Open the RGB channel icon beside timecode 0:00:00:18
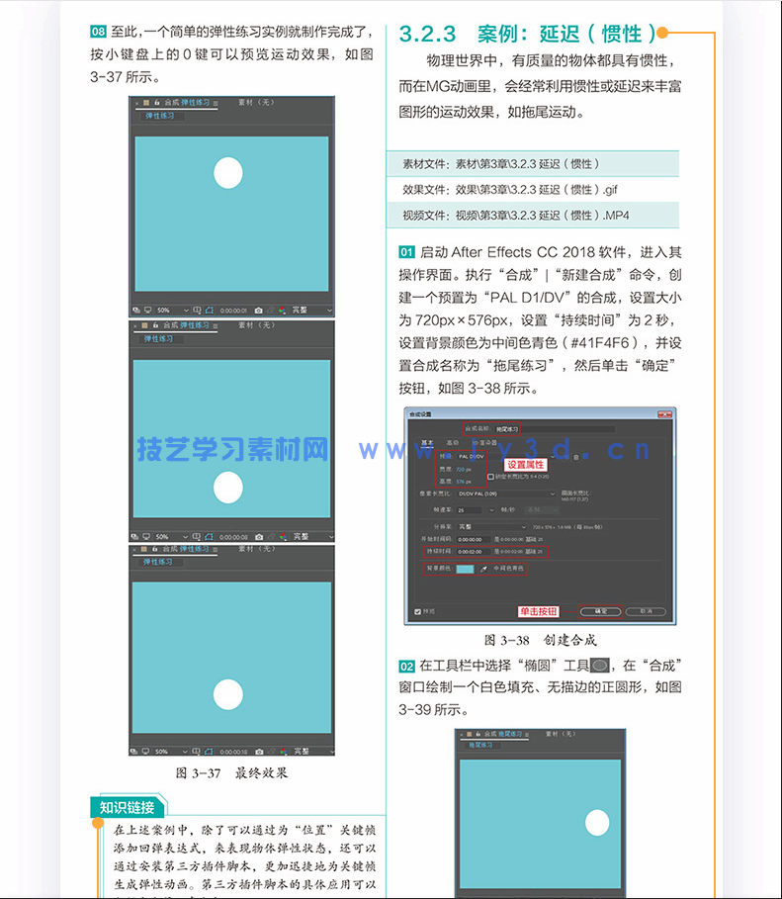The image size is (782, 899). (x=283, y=751)
